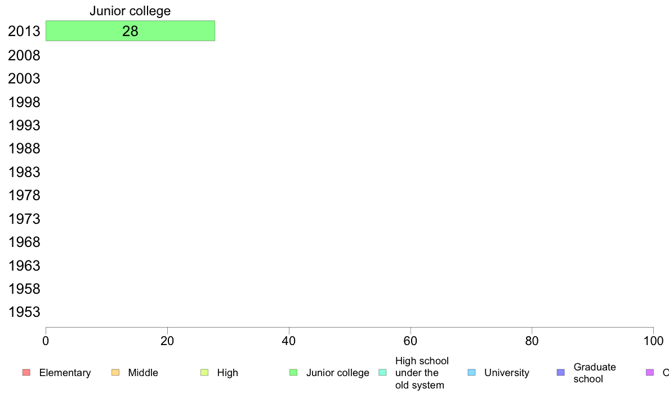
Task: Select the green 2013 bar labeled 28
Action: (x=130, y=31)
